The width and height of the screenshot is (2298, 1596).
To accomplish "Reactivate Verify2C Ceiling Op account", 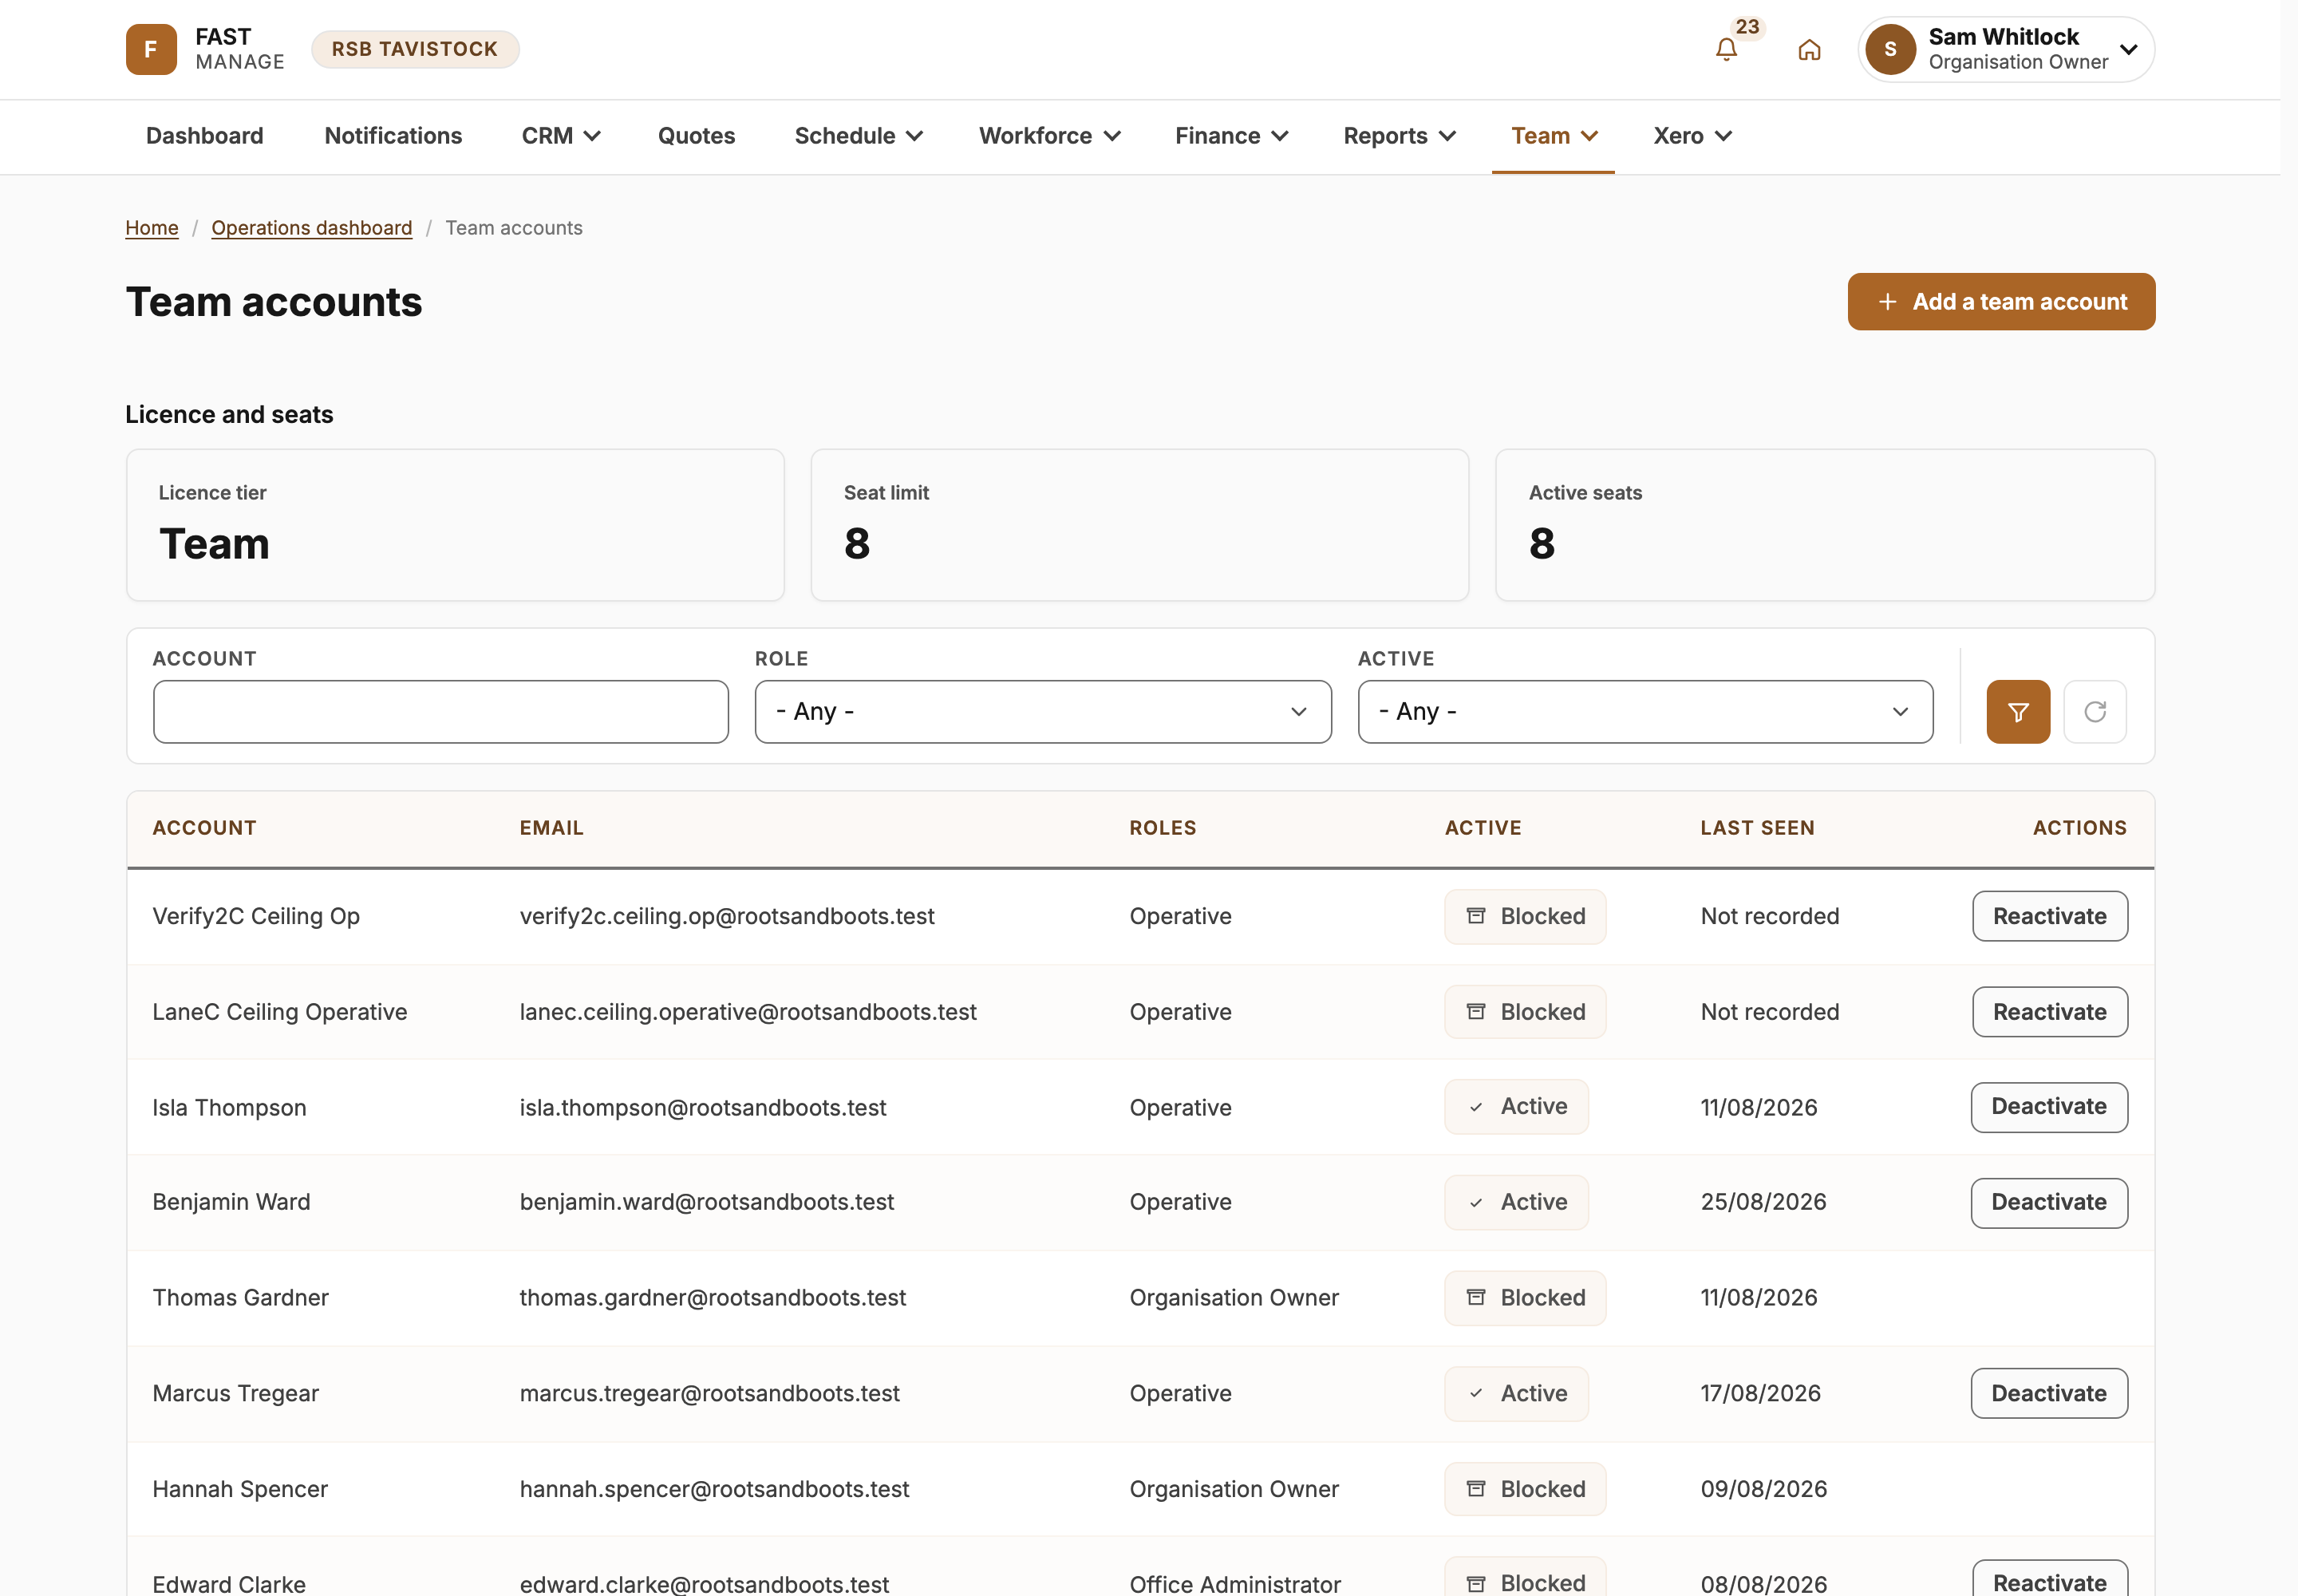I will coord(2050,916).
